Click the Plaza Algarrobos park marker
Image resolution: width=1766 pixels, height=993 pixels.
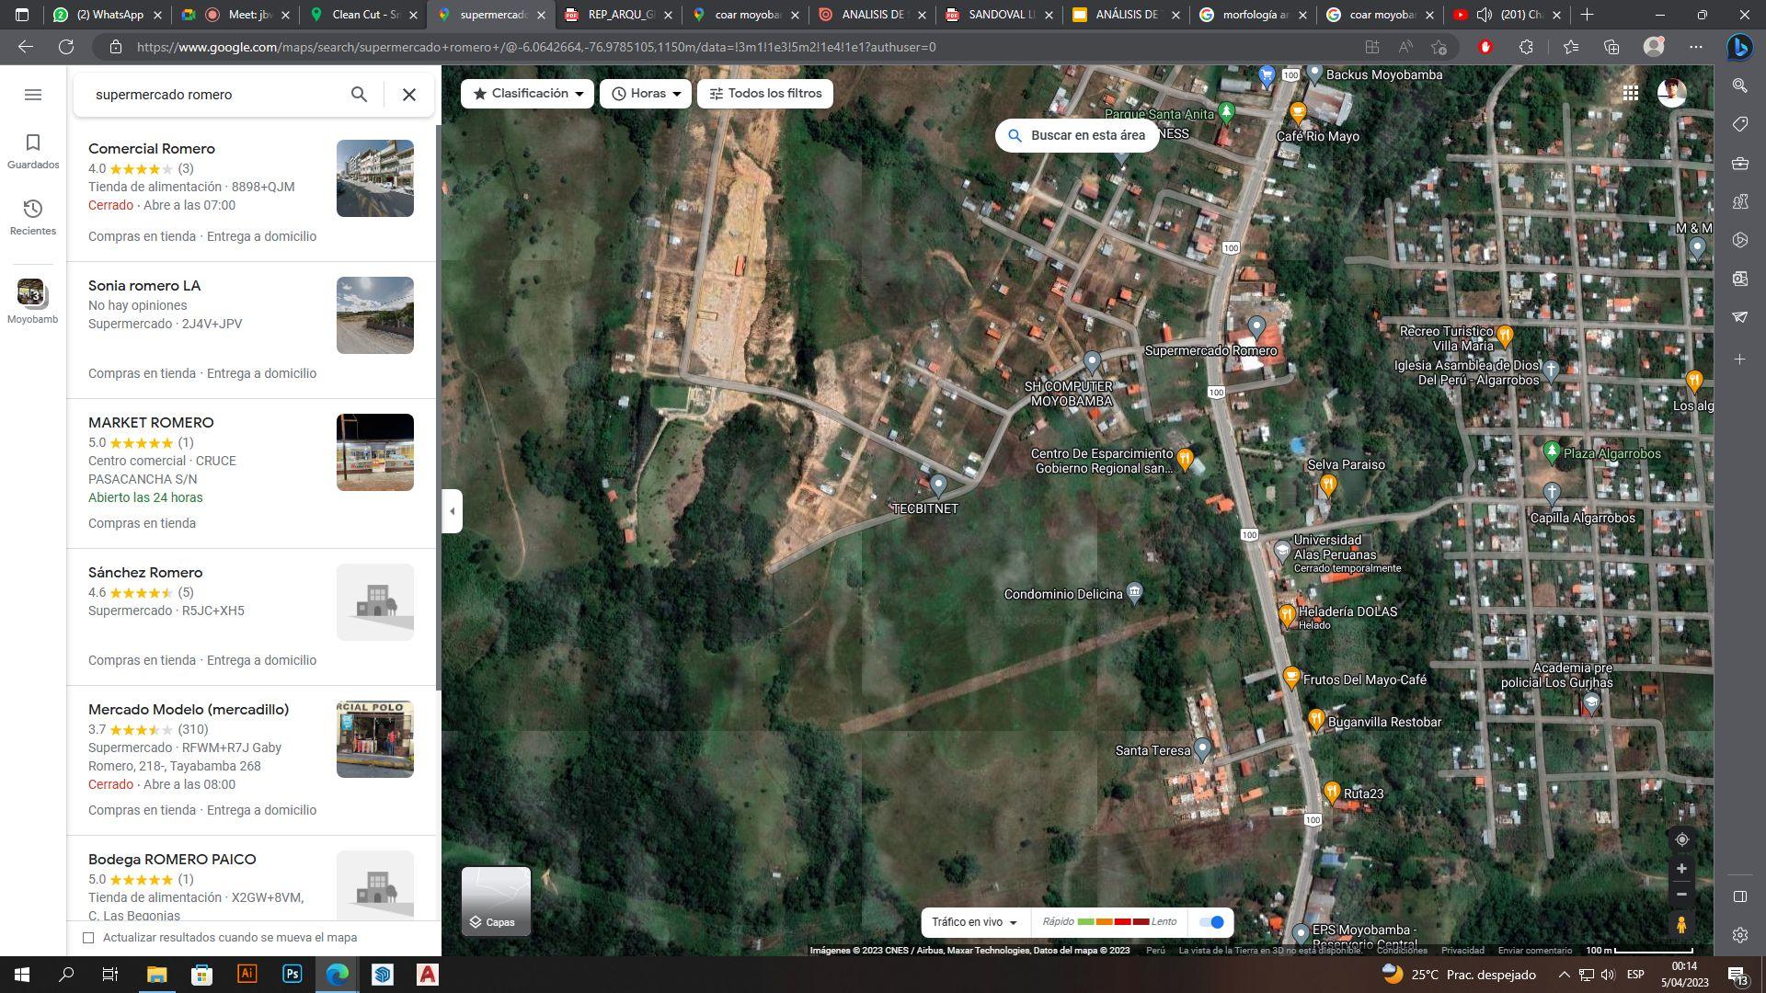coord(1552,452)
